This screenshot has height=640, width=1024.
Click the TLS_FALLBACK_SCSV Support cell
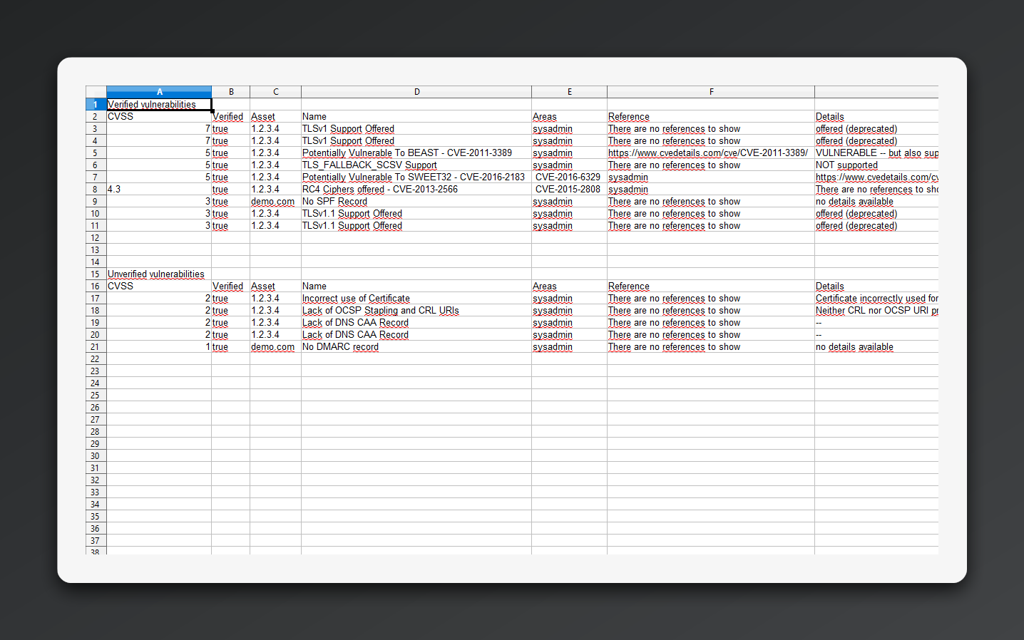click(x=369, y=165)
